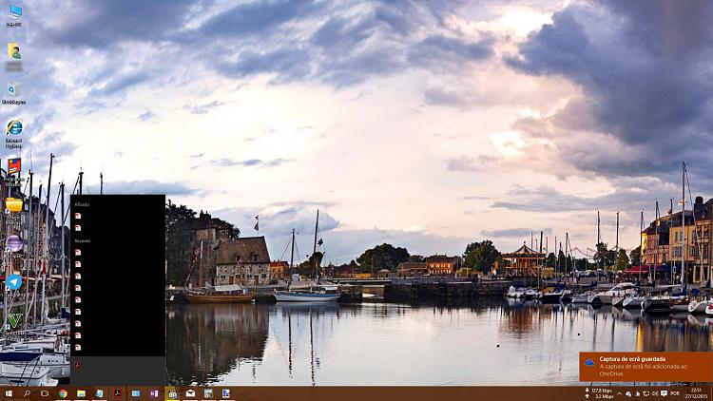This screenshot has height=401, width=713.
Task: Open Task View on the taskbar
Action: [x=45, y=393]
